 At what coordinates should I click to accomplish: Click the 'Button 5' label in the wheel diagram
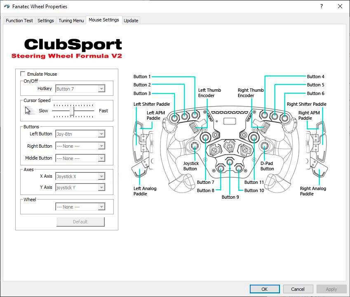click(316, 85)
